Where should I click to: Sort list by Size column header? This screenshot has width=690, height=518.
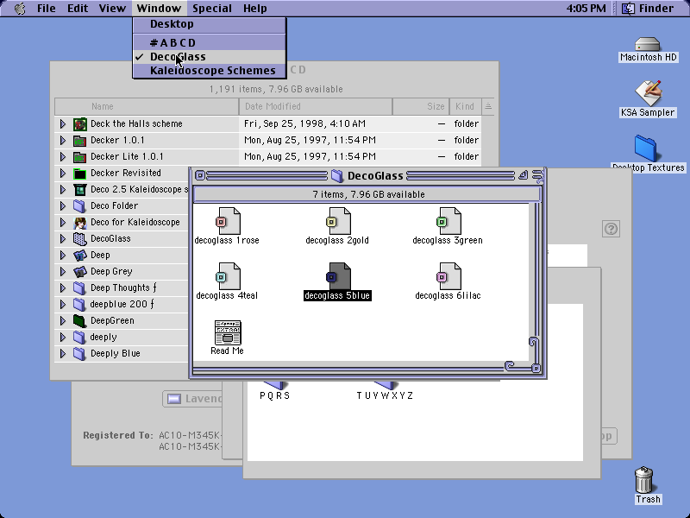(x=421, y=106)
